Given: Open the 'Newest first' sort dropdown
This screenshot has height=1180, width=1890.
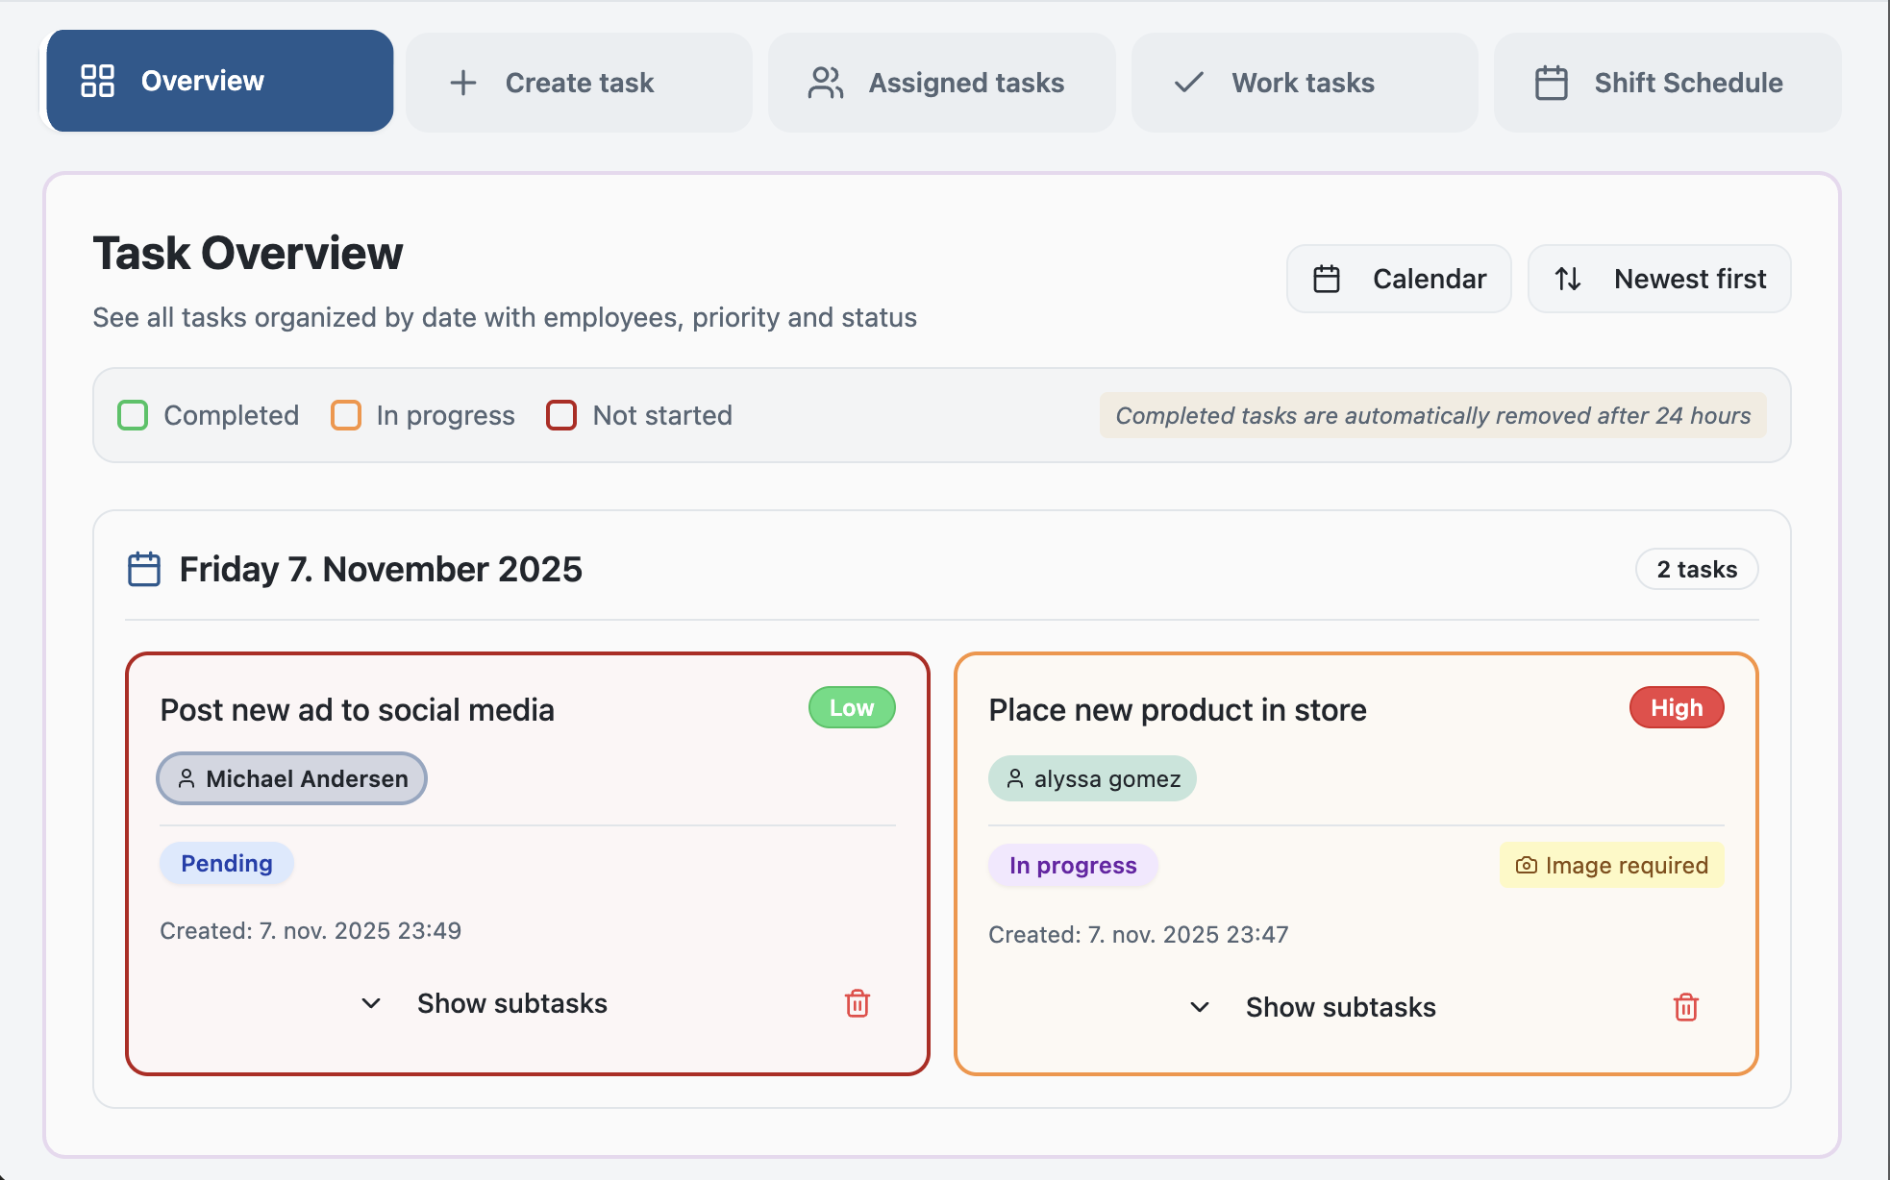Looking at the screenshot, I should click(1658, 279).
